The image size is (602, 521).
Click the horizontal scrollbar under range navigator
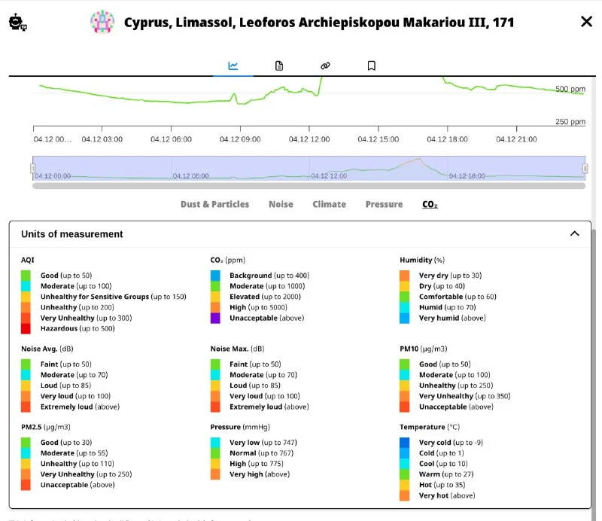click(x=309, y=185)
